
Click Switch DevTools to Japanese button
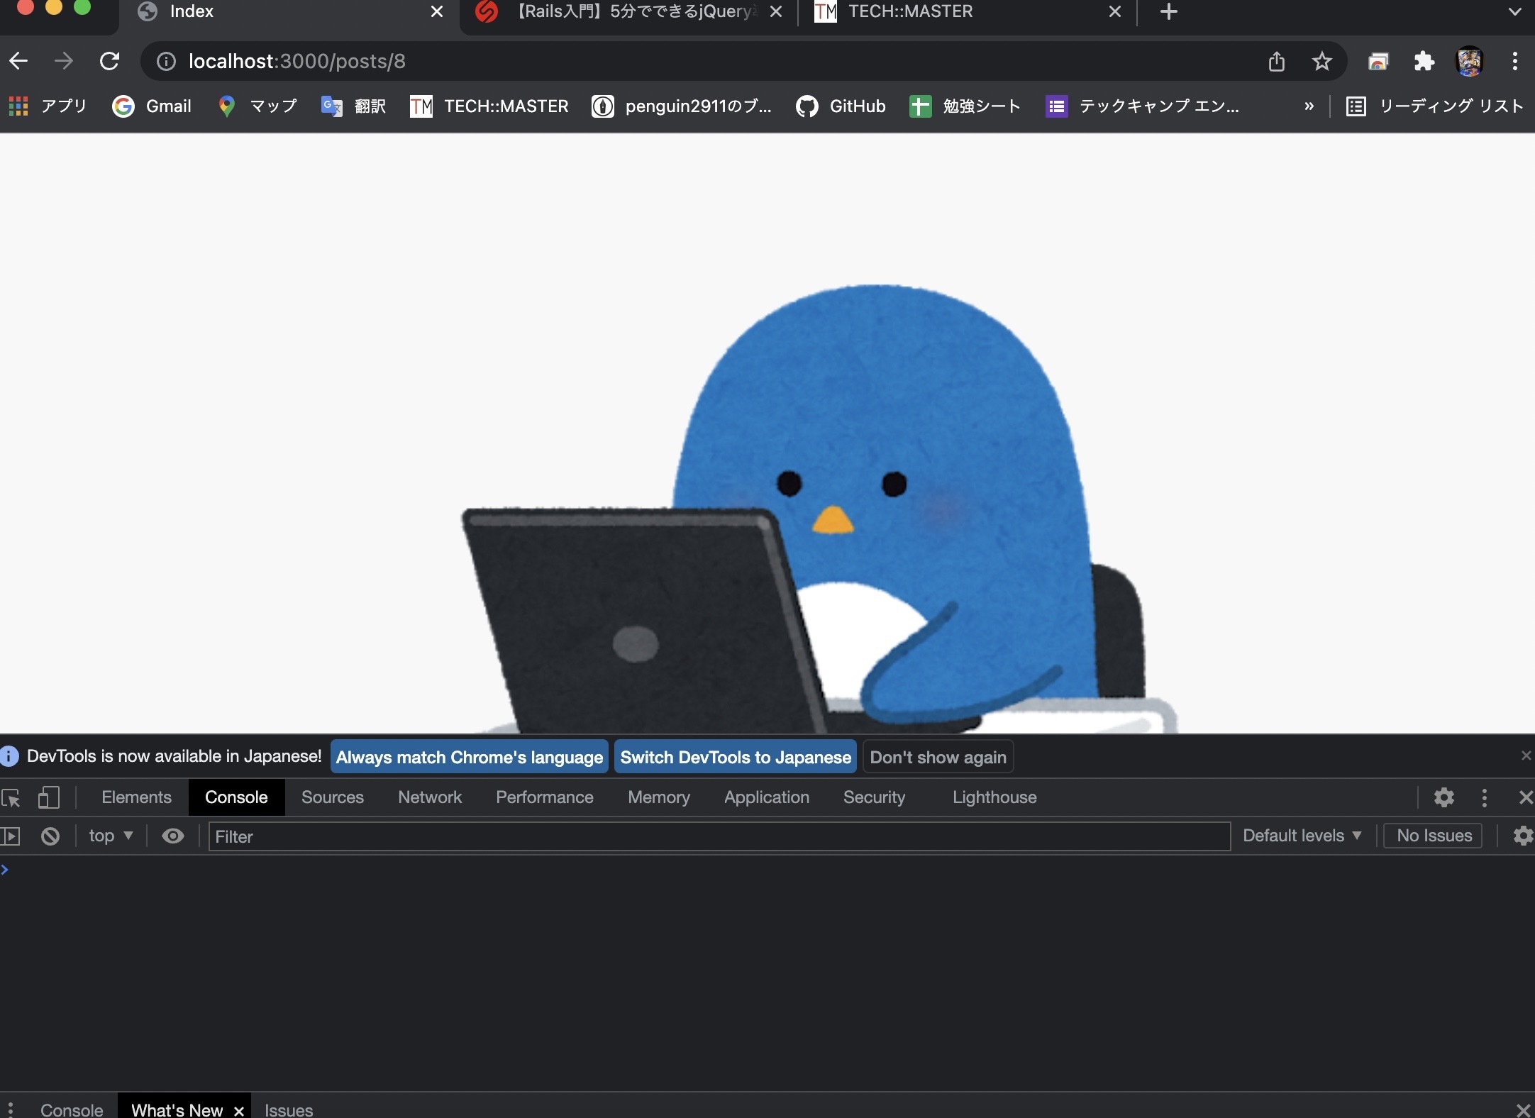735,757
